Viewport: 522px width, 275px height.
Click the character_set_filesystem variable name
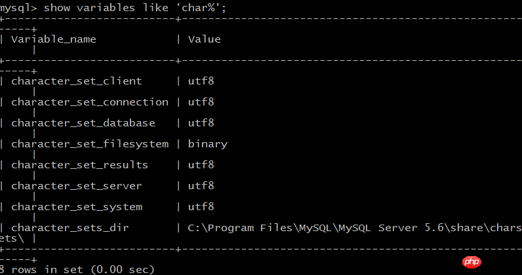[90, 144]
